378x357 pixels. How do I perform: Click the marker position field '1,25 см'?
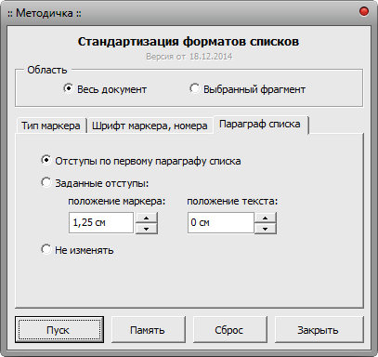(x=101, y=222)
